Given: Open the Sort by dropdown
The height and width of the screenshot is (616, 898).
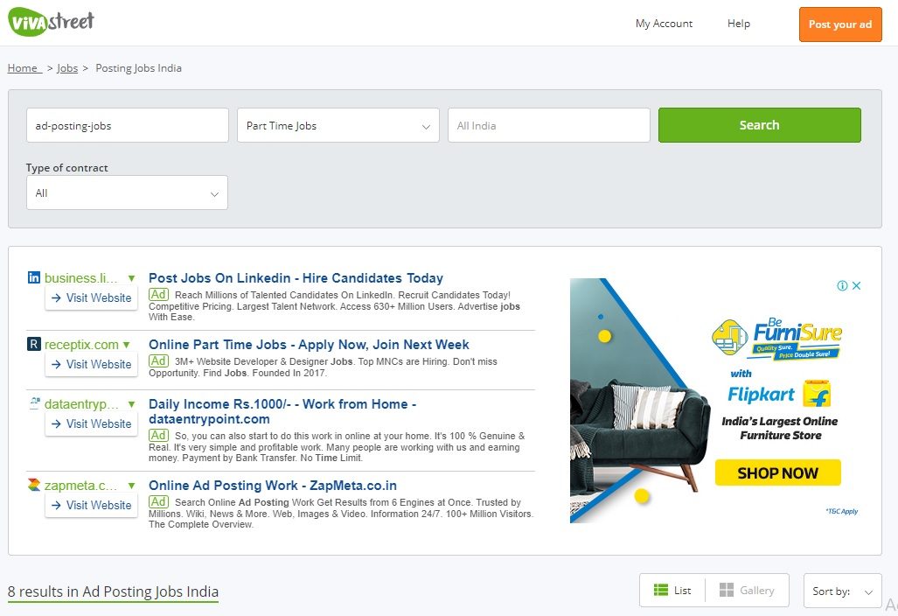Looking at the screenshot, I should [x=842, y=591].
